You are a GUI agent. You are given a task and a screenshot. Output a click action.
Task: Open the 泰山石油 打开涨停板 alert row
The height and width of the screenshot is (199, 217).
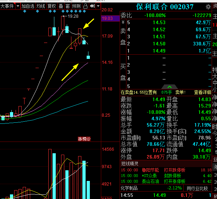point(166,181)
